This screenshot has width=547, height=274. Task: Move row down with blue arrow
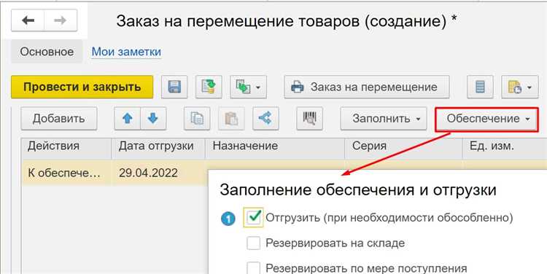point(153,119)
